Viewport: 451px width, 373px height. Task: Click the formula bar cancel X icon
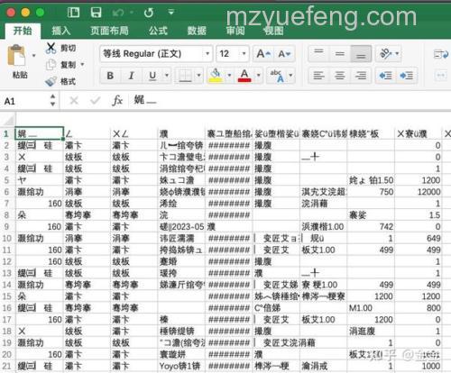pos(74,100)
